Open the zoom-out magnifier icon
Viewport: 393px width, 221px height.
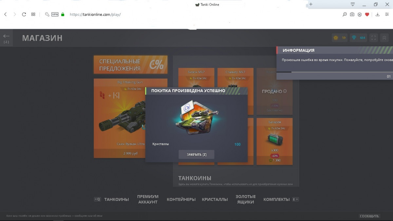point(345,14)
